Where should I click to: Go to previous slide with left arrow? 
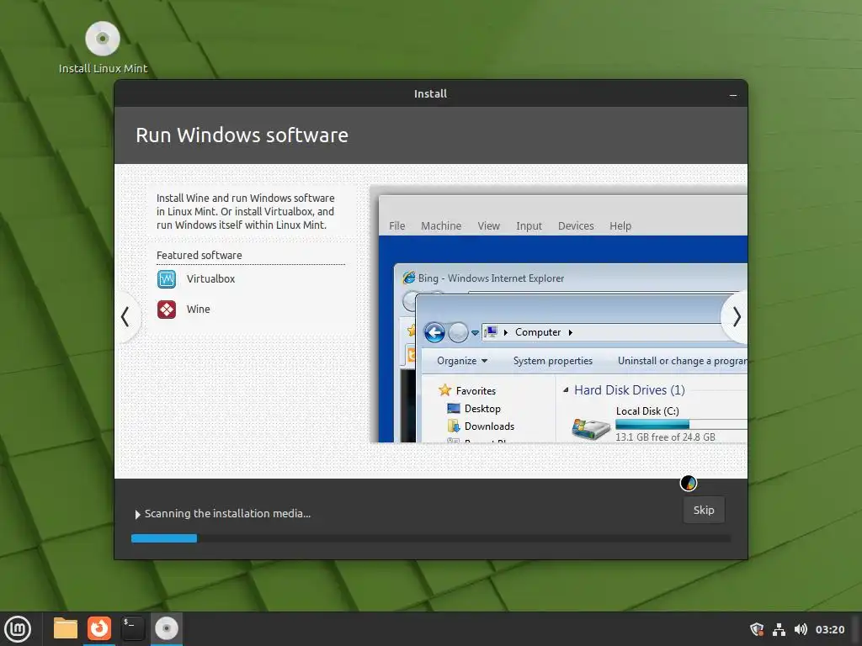coord(126,316)
